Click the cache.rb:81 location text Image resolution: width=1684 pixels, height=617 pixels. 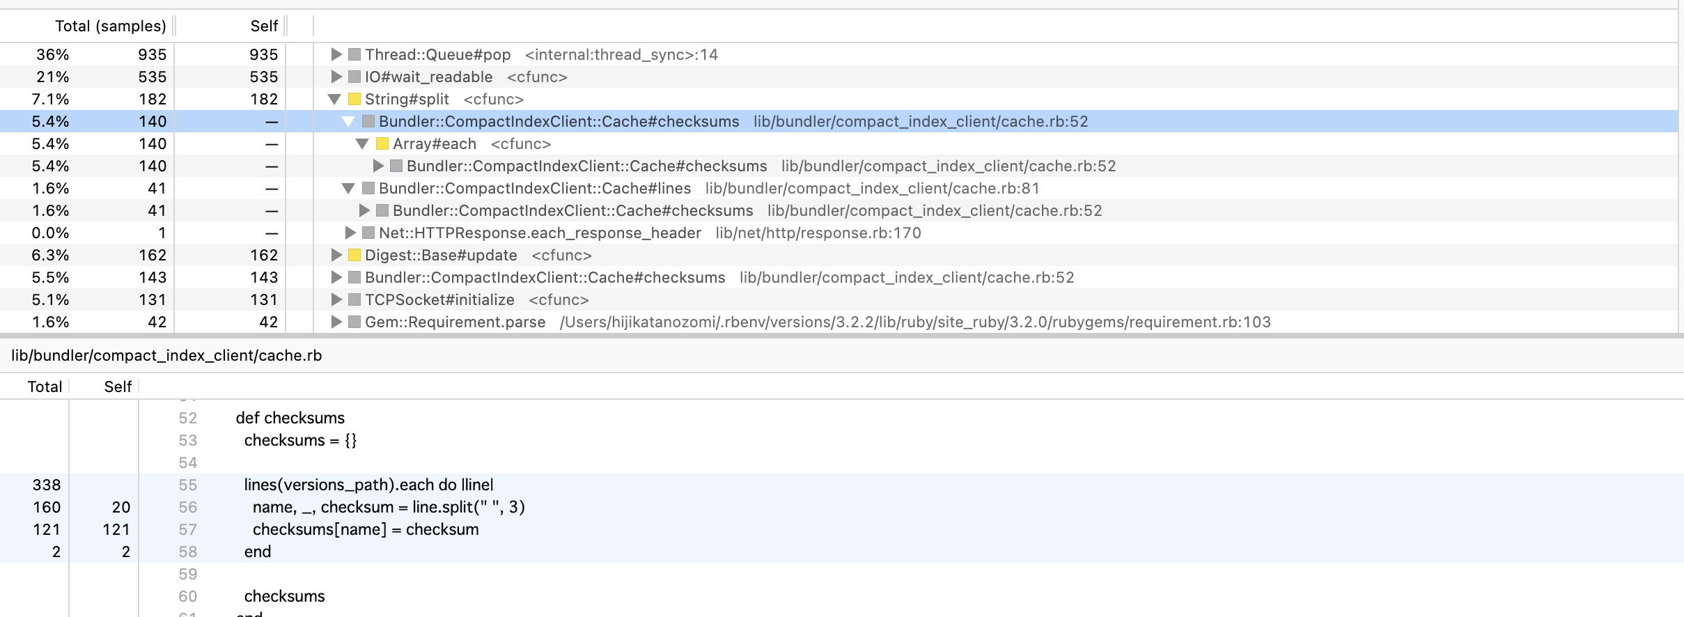click(872, 188)
